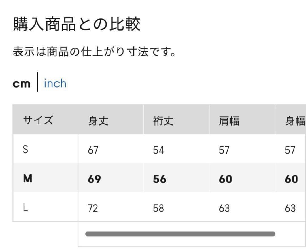Click the 購入商品との比較 heading
Screen dimensions: 306x251
76,24
